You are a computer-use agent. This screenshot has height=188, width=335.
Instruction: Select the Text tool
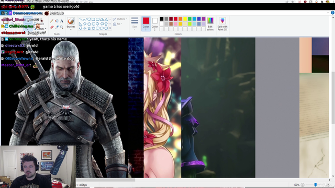(x=62, y=21)
